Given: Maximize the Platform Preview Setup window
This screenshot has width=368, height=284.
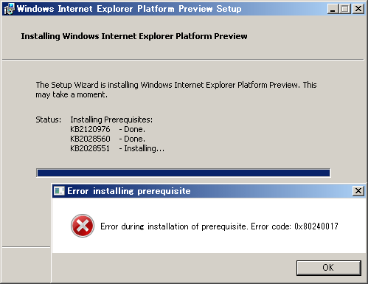Looking at the screenshot, I should (x=344, y=9).
